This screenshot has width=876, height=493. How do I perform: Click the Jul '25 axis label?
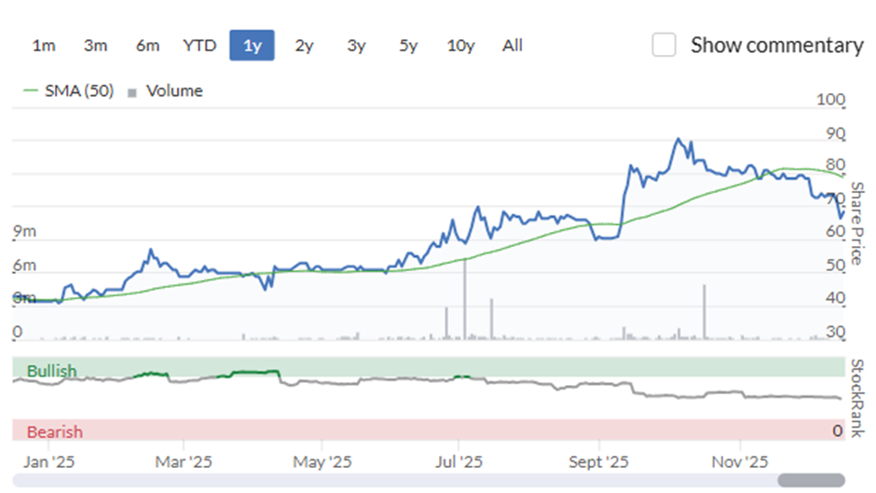[x=459, y=461]
